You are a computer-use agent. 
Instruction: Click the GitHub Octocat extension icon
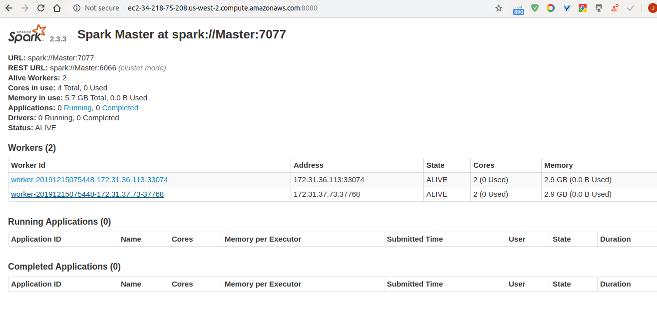pos(599,8)
